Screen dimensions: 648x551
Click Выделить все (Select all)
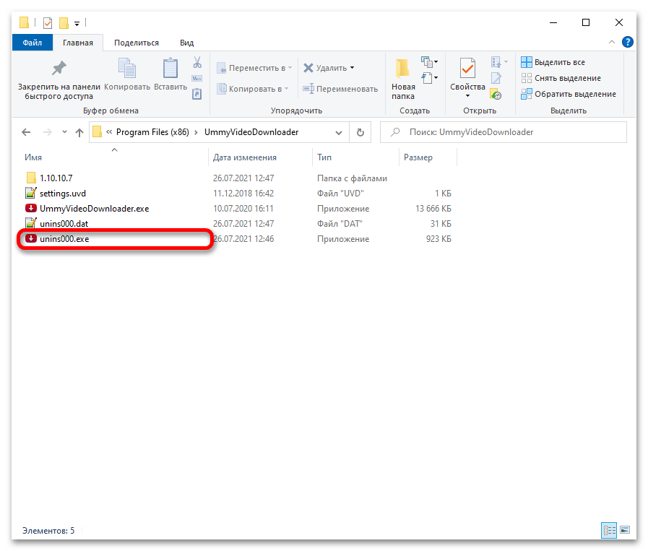[x=553, y=62]
